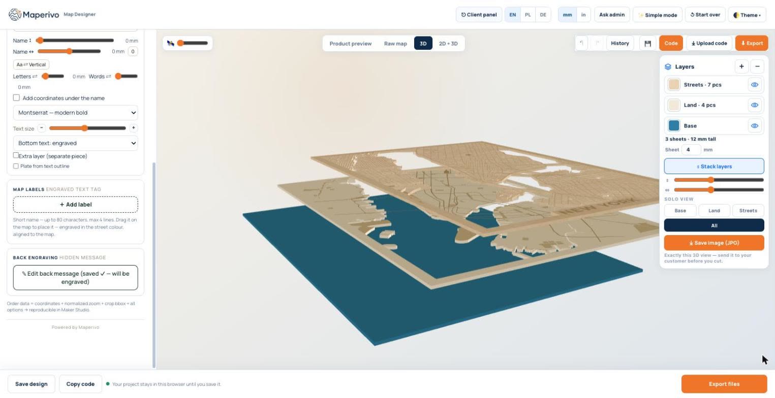The height and width of the screenshot is (398, 775).
Task: Remove a layer with minus icon
Action: (x=757, y=67)
